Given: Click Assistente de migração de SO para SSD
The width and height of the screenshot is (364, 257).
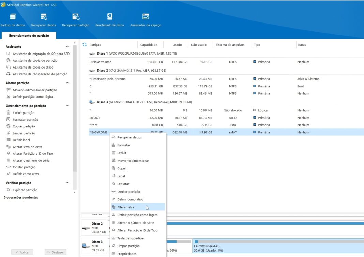Looking at the screenshot, I should pyautogui.click(x=41, y=54).
